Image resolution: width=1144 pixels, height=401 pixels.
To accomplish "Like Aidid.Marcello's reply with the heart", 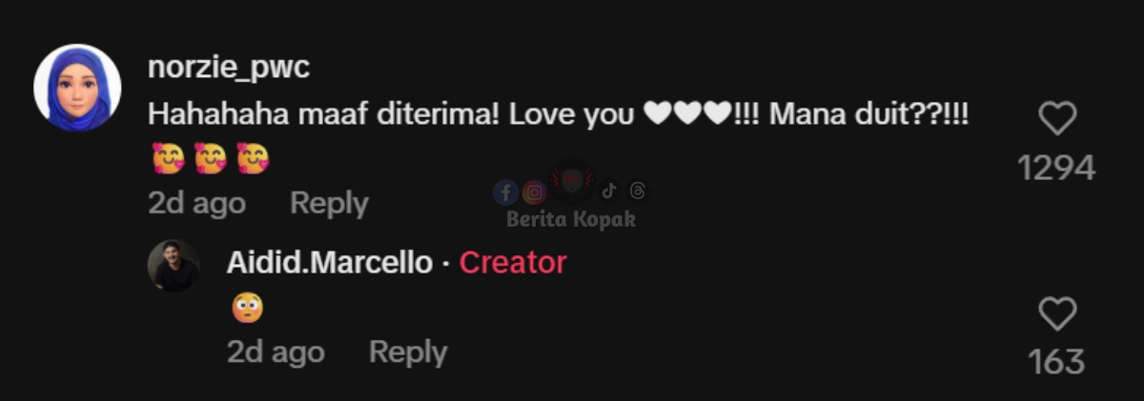I will [1056, 314].
